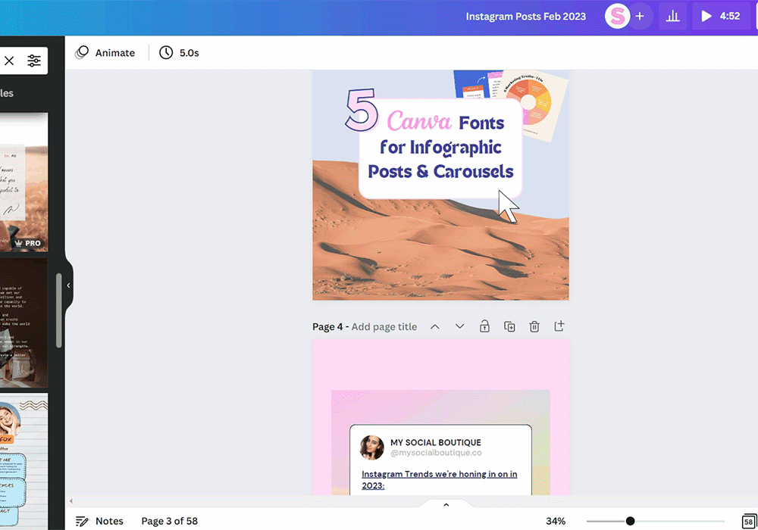Click the Notes label

109,522
